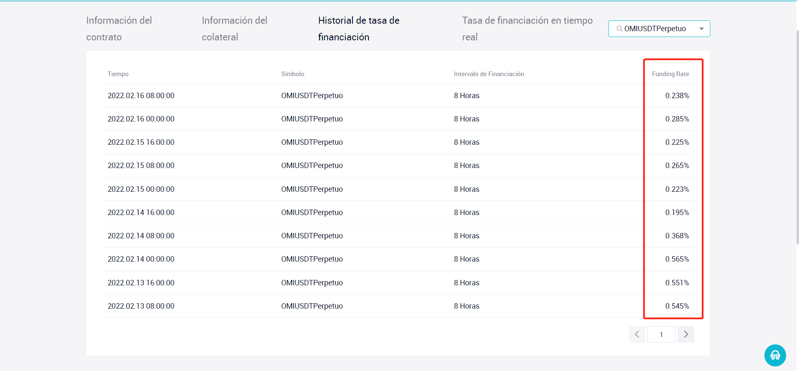Viewport: 799px width, 371px height.
Task: Open Información del contrato tab
Action: (x=119, y=29)
